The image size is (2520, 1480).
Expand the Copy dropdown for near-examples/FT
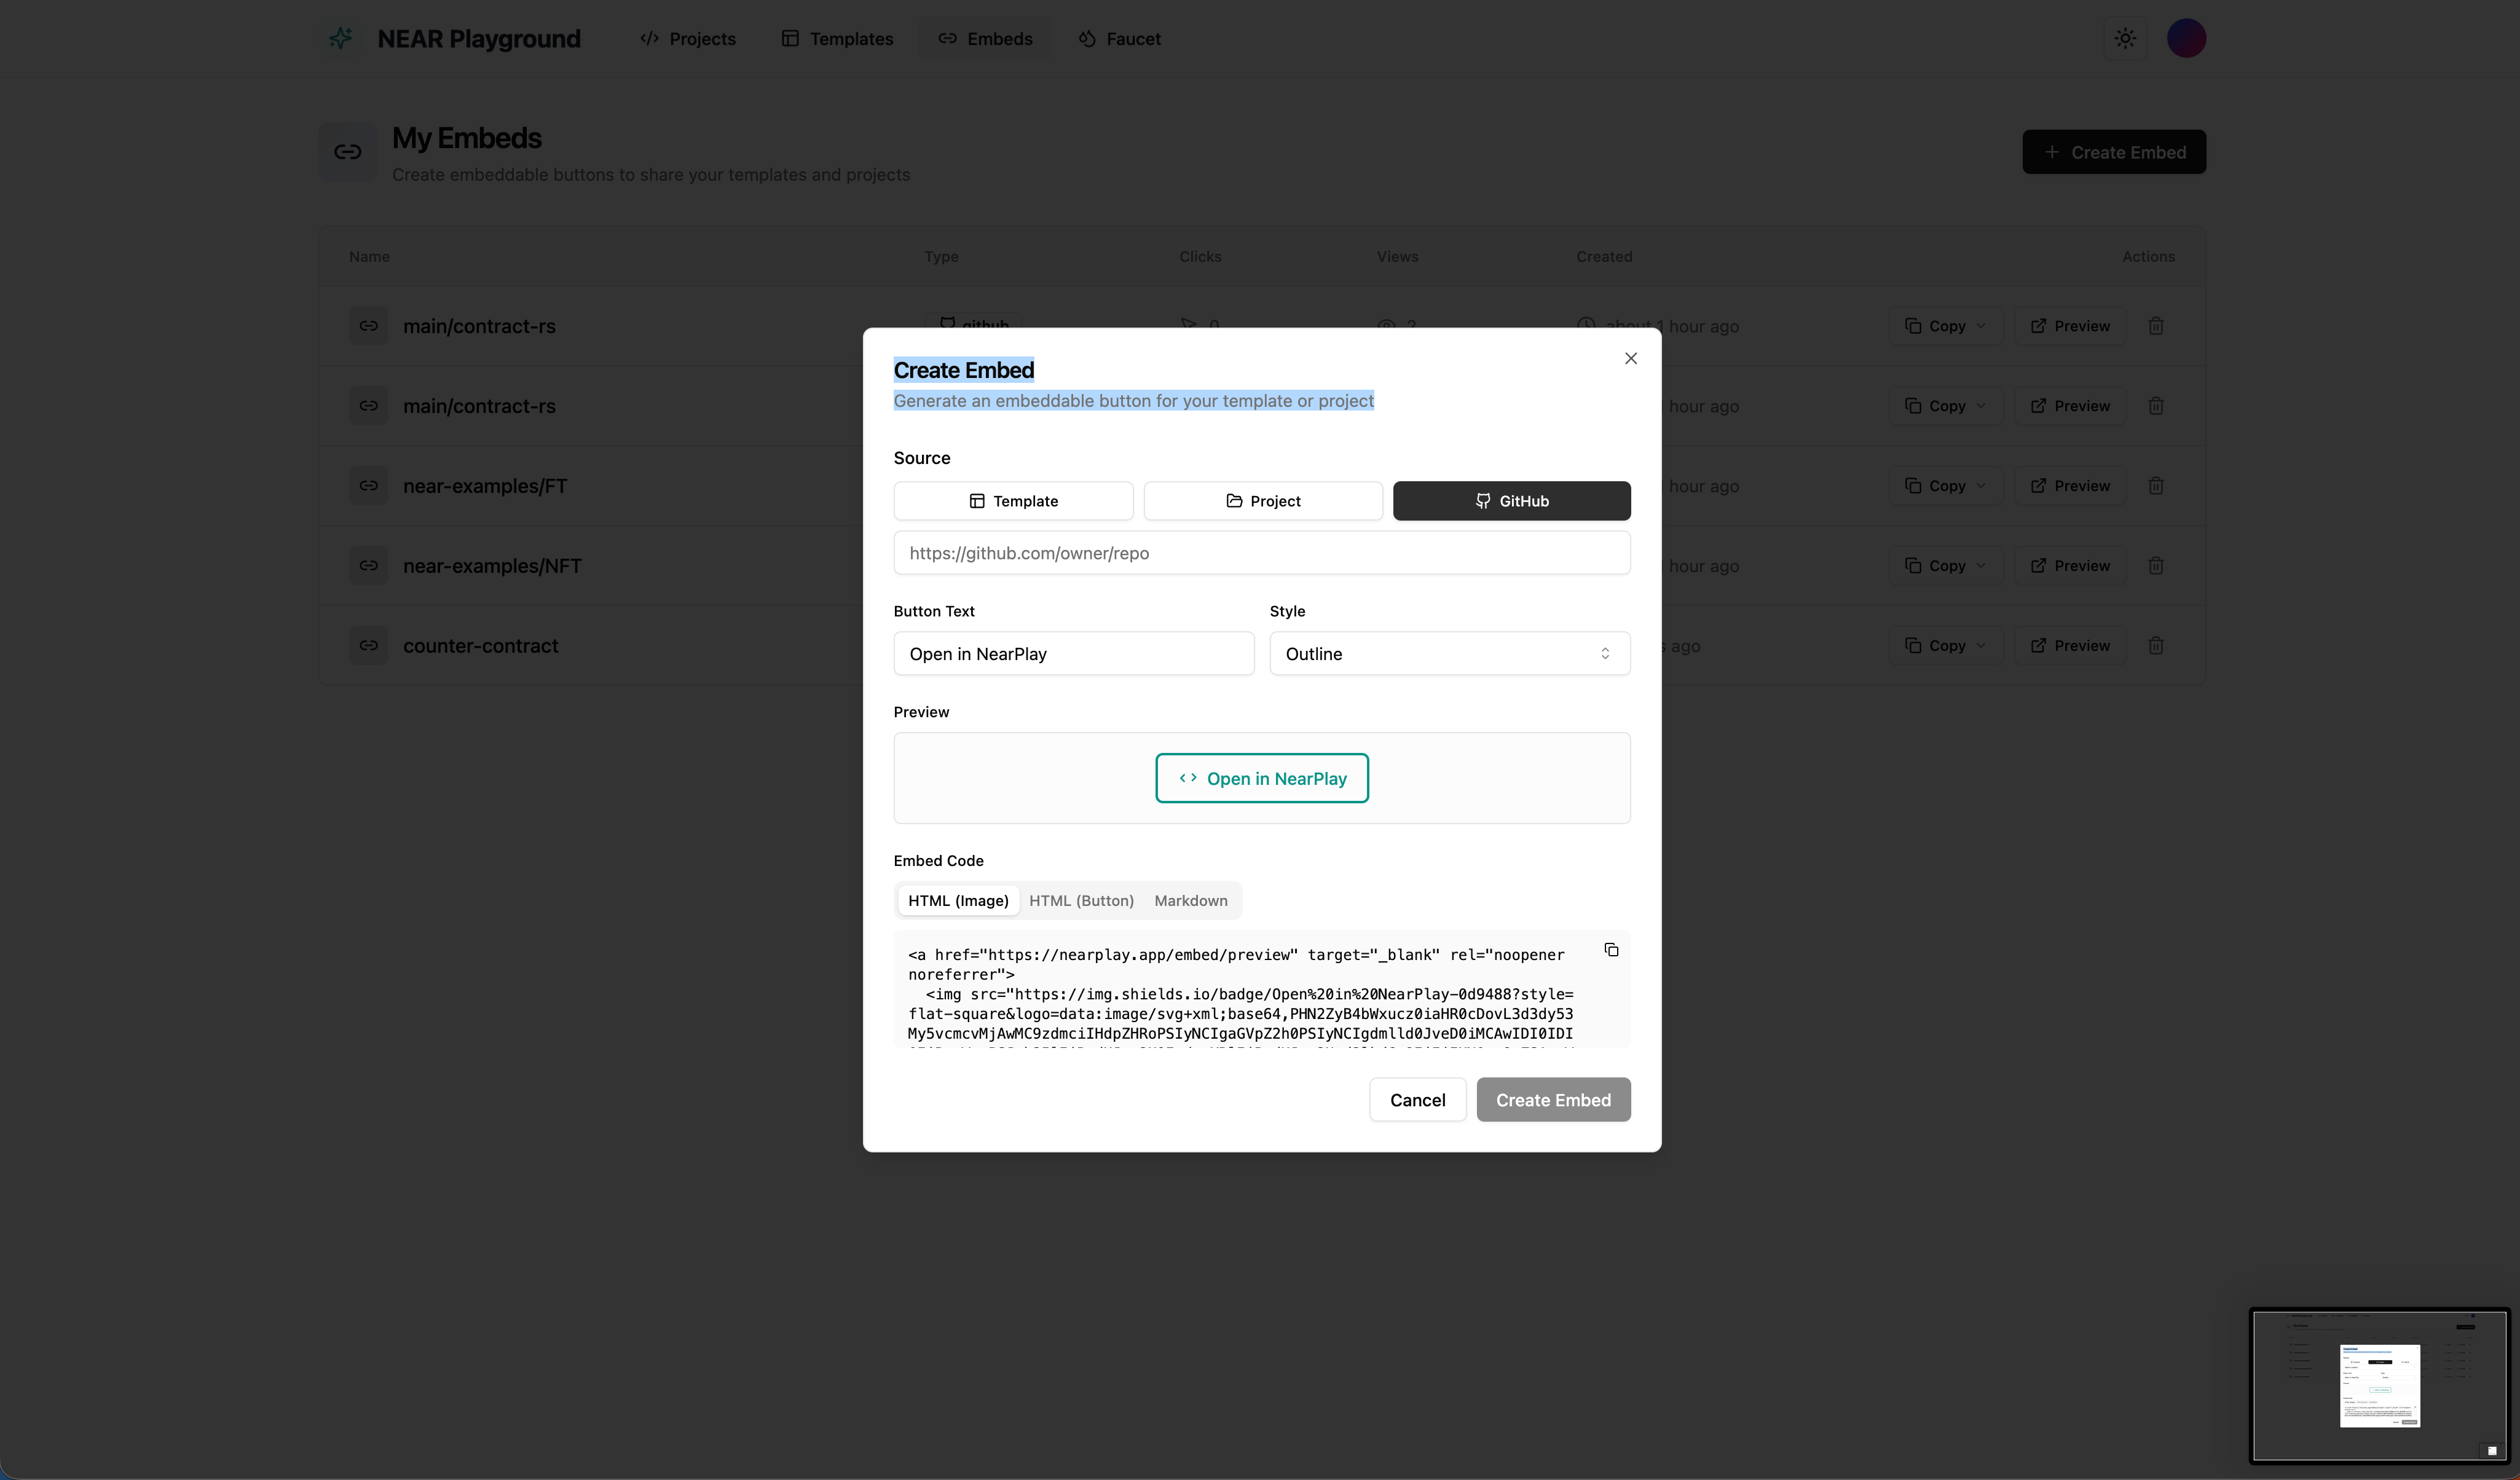click(x=1945, y=486)
